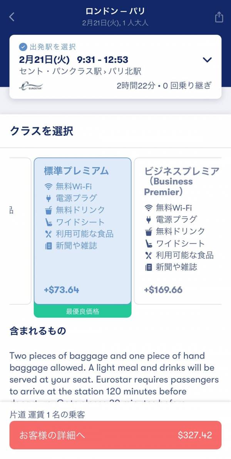Viewport: 231px width, 459px height.
Task: Click the Eurostar logo
Action: click(31, 86)
